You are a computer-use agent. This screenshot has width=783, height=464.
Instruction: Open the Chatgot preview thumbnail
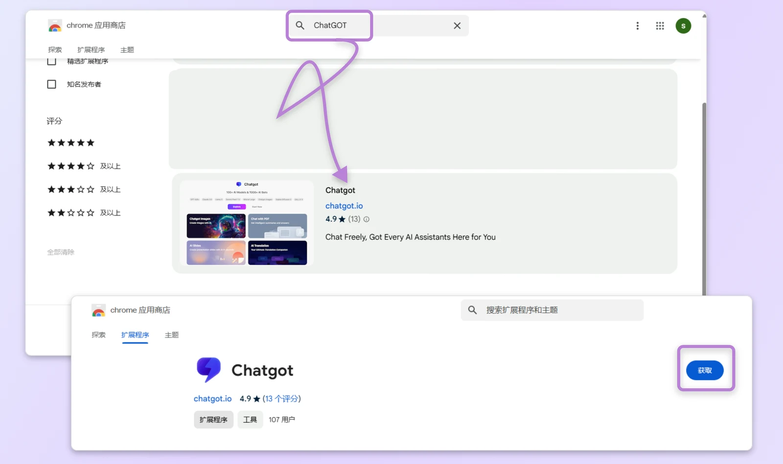pos(247,223)
